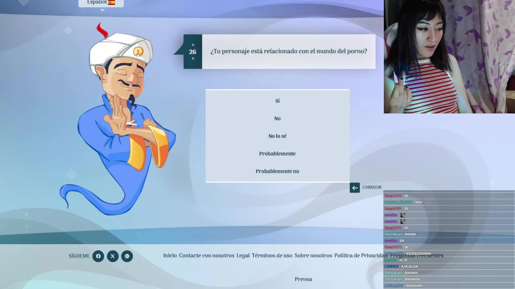Choose the "Probablemente no" answer
The height and width of the screenshot is (289, 515).
277,171
